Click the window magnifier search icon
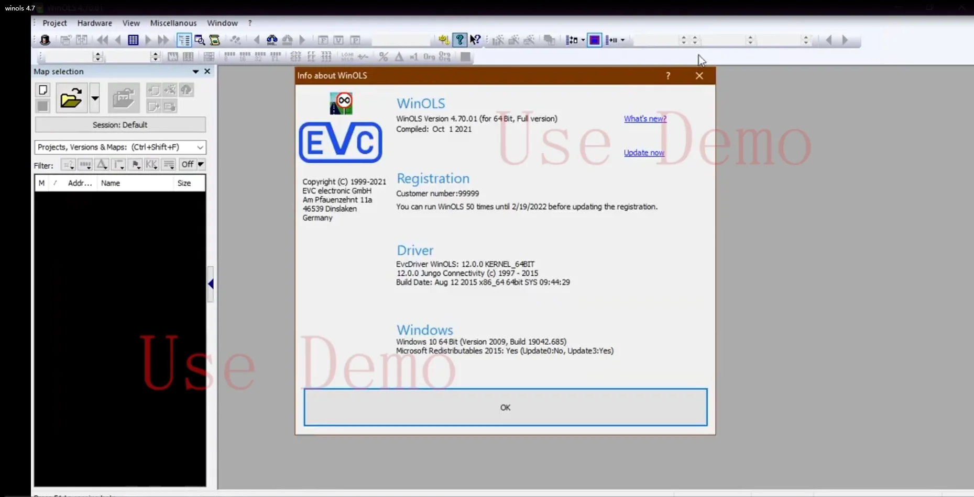974x497 pixels. pyautogui.click(x=200, y=40)
